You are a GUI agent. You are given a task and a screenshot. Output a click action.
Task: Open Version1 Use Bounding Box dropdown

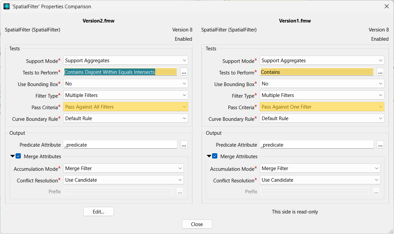322,83
